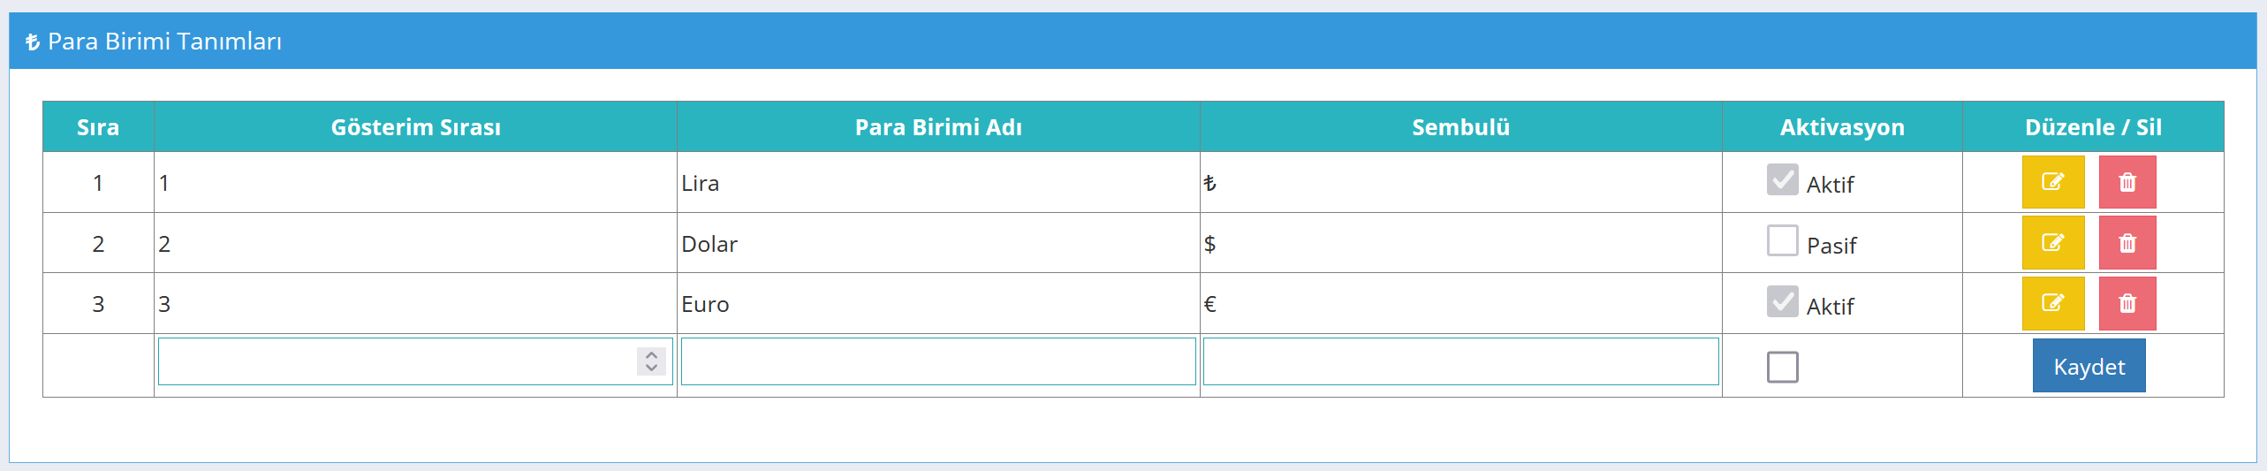Click the lira icon in the panel title
The image size is (2267, 471).
[33, 42]
